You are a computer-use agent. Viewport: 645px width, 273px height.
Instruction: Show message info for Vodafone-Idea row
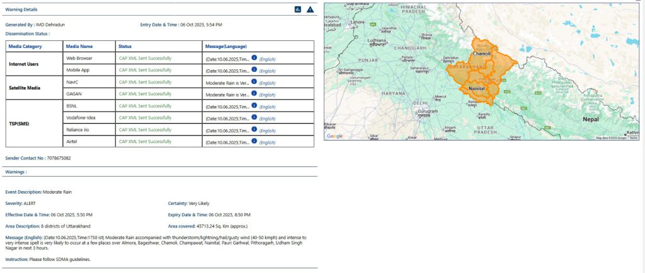pos(254,117)
